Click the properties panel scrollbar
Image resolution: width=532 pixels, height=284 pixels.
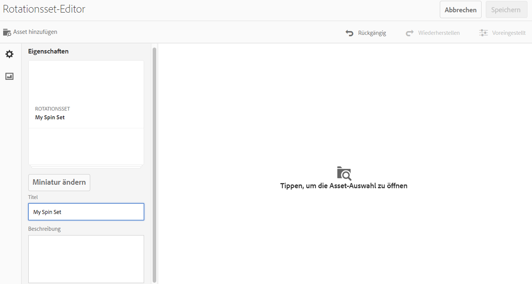tap(154, 164)
